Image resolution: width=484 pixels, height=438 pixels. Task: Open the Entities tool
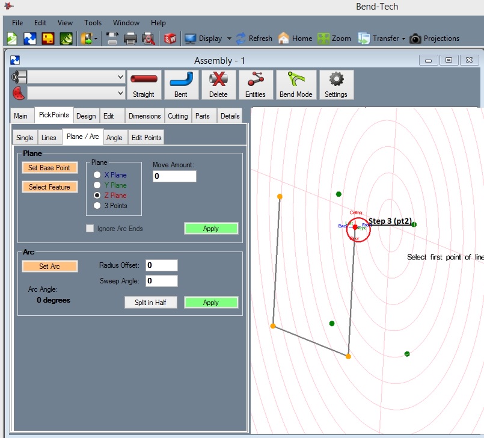256,85
